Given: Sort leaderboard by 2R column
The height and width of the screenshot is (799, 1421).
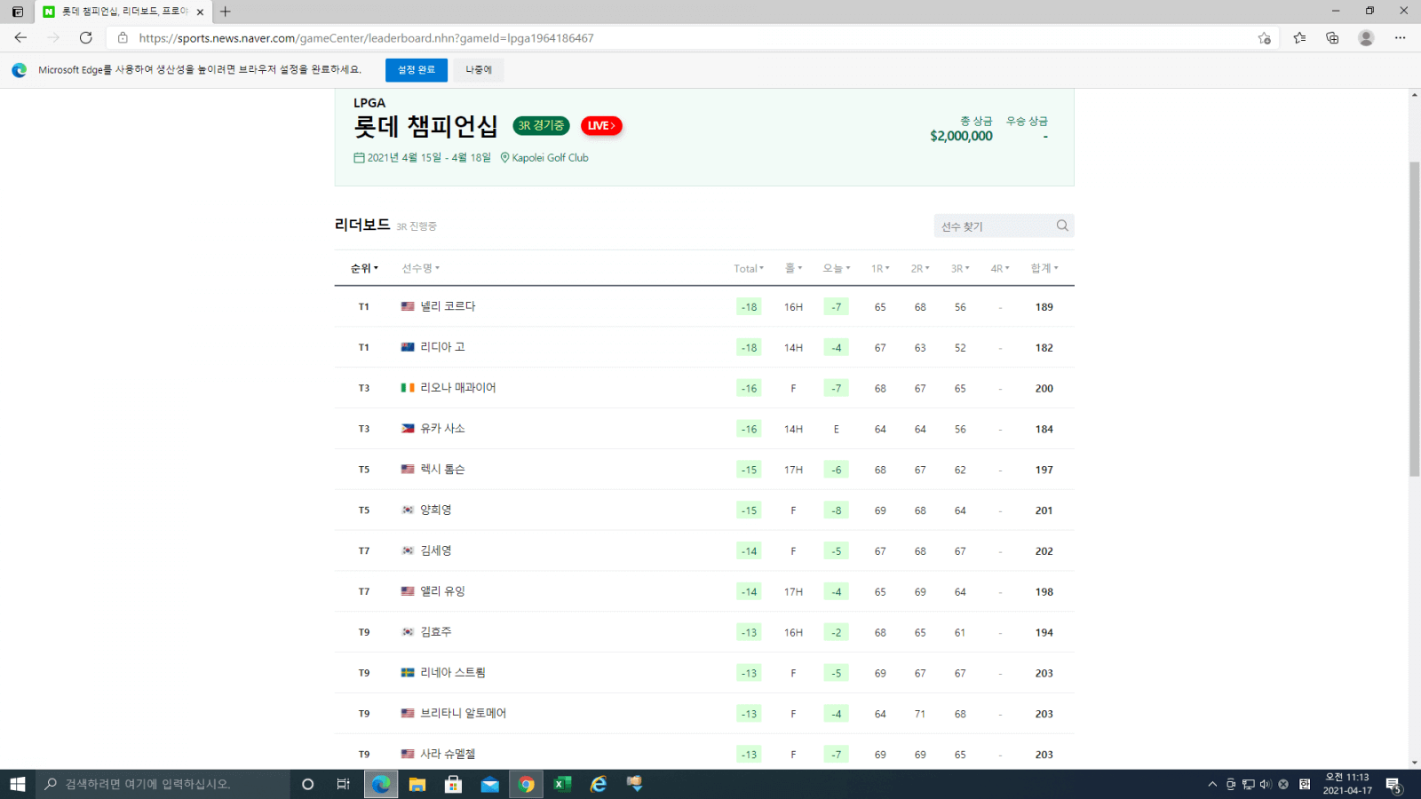Looking at the screenshot, I should pos(920,268).
